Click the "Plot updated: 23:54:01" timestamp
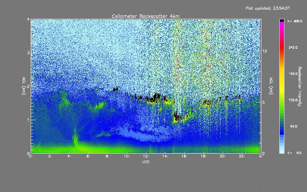This screenshot has width=307, height=192. (267, 8)
